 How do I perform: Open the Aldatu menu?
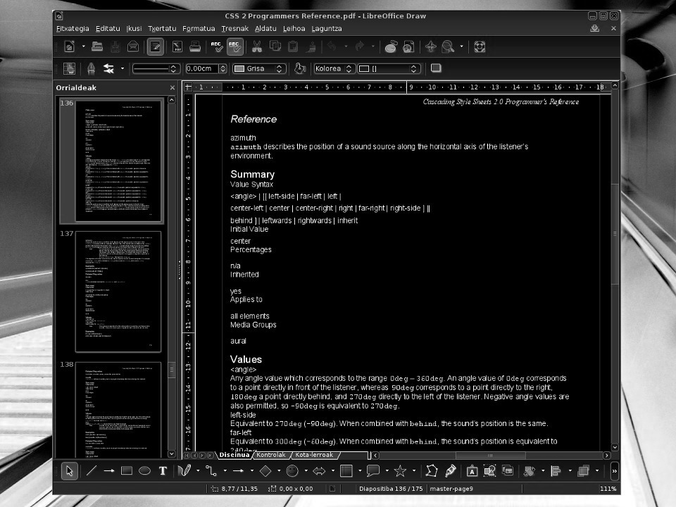point(265,28)
